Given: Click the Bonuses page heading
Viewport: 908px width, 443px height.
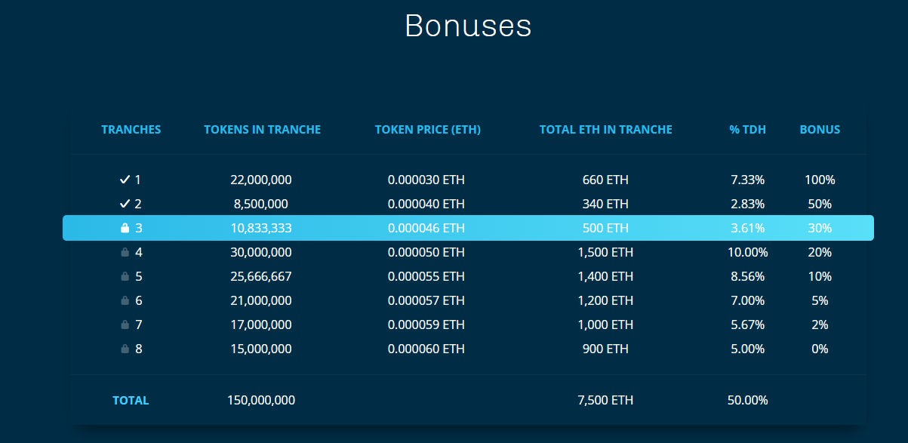Looking at the screenshot, I should click(468, 26).
